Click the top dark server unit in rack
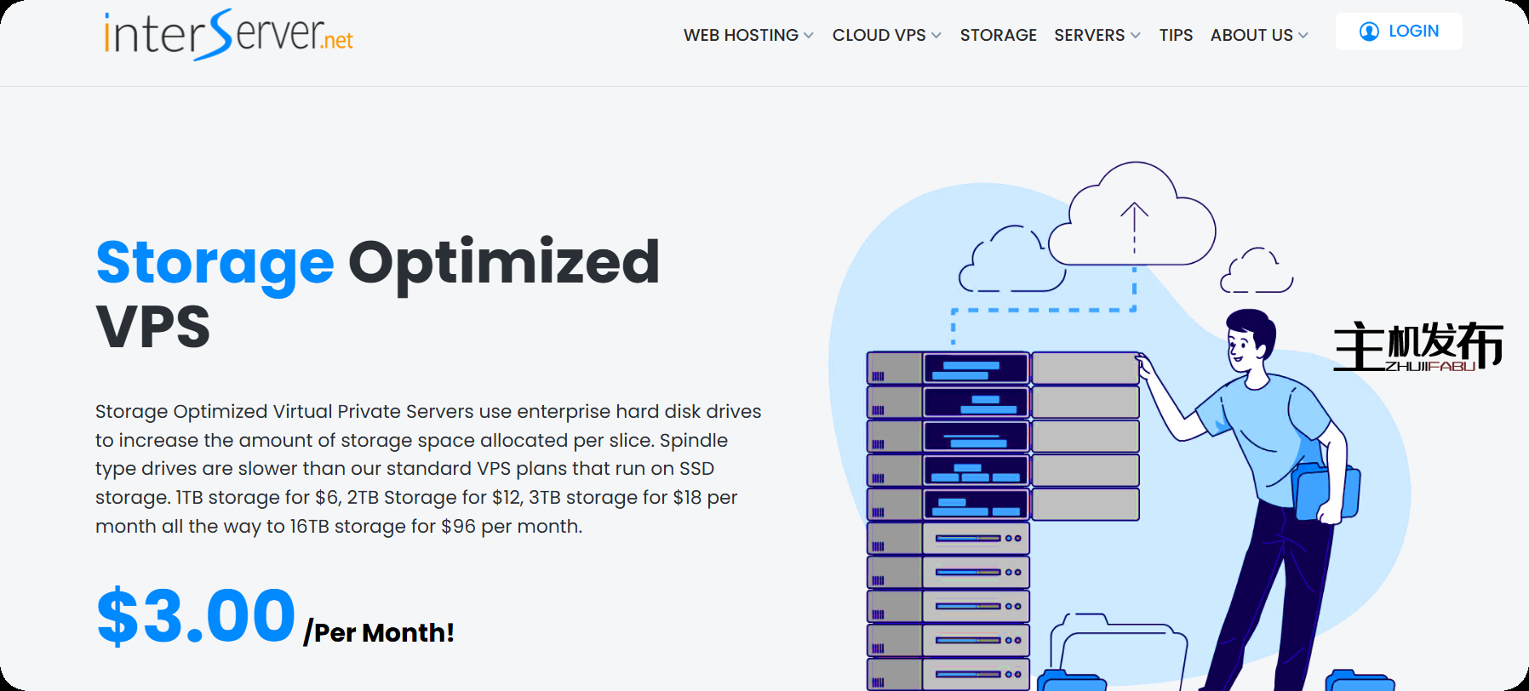Image resolution: width=1529 pixels, height=691 pixels. coord(976,368)
